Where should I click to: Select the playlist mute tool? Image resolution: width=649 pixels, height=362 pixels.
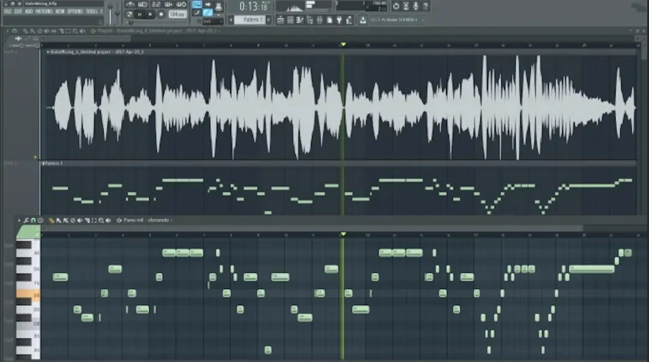[x=46, y=31]
